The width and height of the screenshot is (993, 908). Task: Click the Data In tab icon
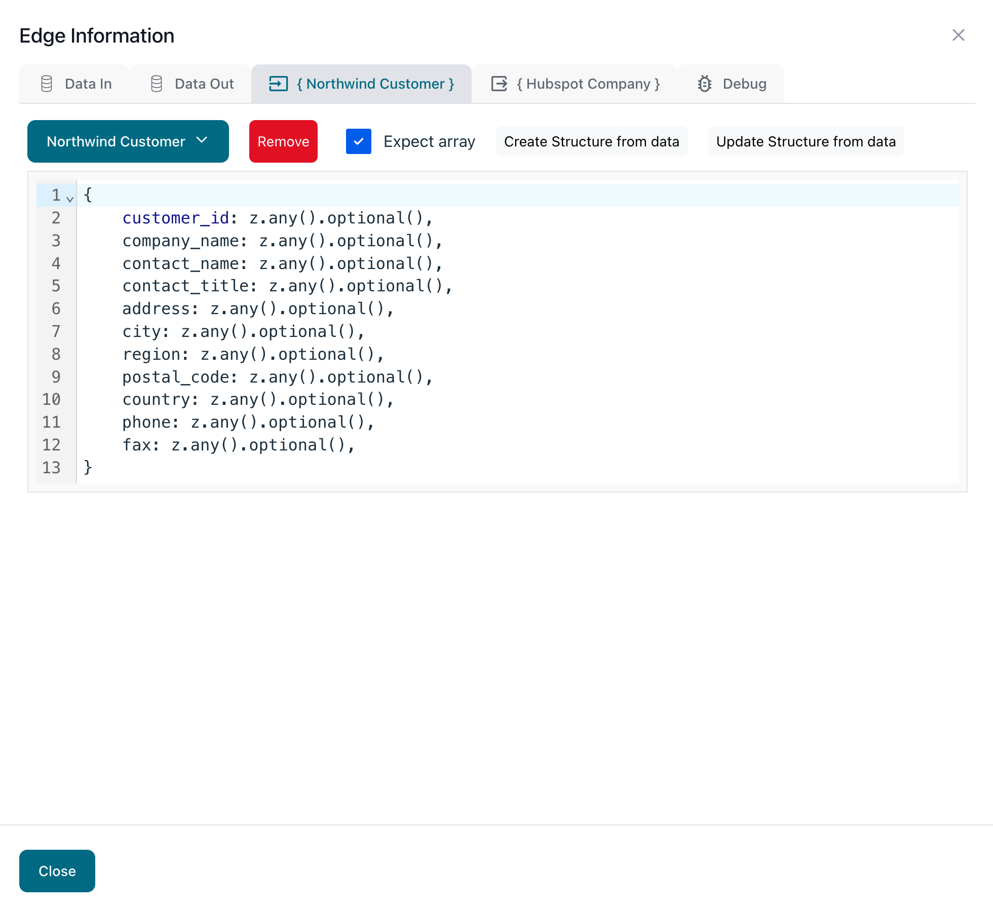pos(48,84)
